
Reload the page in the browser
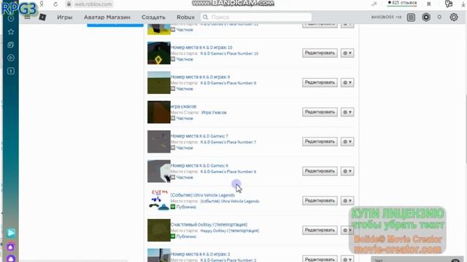(x=55, y=4)
